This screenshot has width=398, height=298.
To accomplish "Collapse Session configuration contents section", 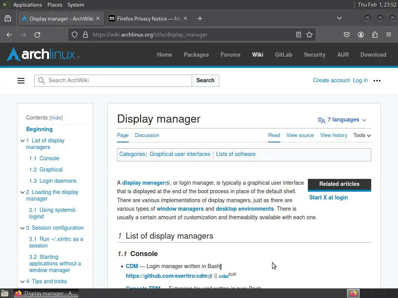I will 22,228.
